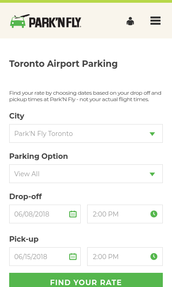Image resolution: width=172 pixels, height=287 pixels.
Task: Click the Toronto Airport Parking heading
Action: pyautogui.click(x=63, y=64)
